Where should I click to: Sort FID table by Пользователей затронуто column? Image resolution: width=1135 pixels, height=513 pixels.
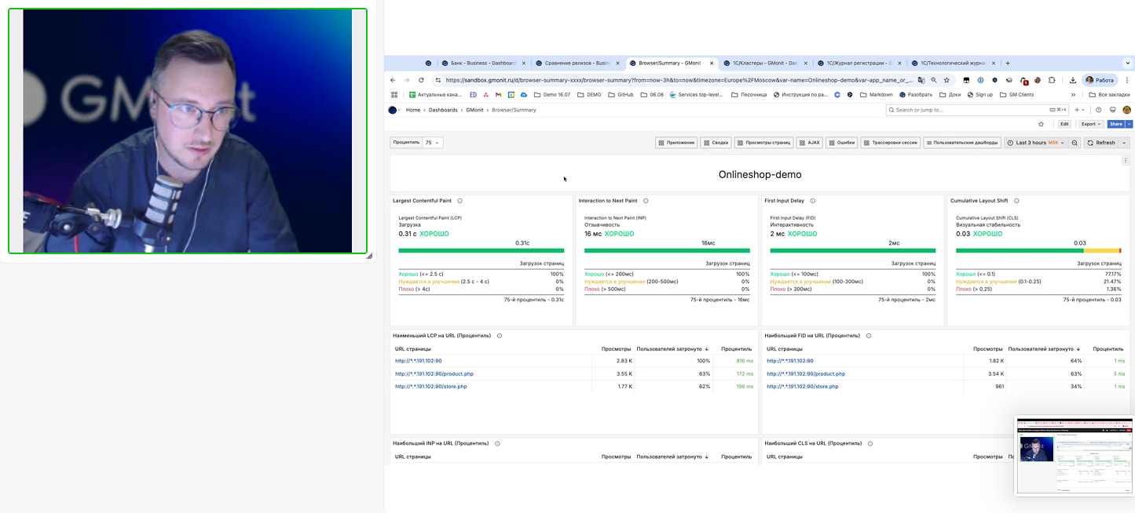click(x=1043, y=348)
